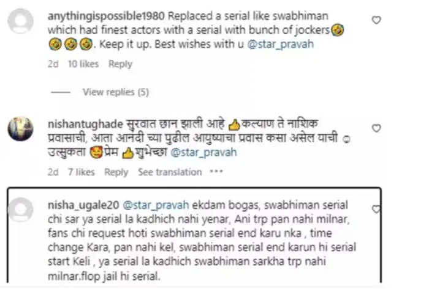This screenshot has width=429, height=289.
Task: Open @star_pravah mention in nisha_ugale20's comment
Action: [x=156, y=205]
